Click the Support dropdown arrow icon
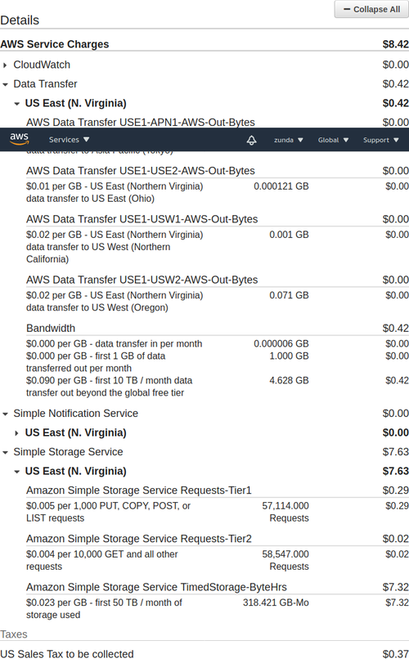 396,140
